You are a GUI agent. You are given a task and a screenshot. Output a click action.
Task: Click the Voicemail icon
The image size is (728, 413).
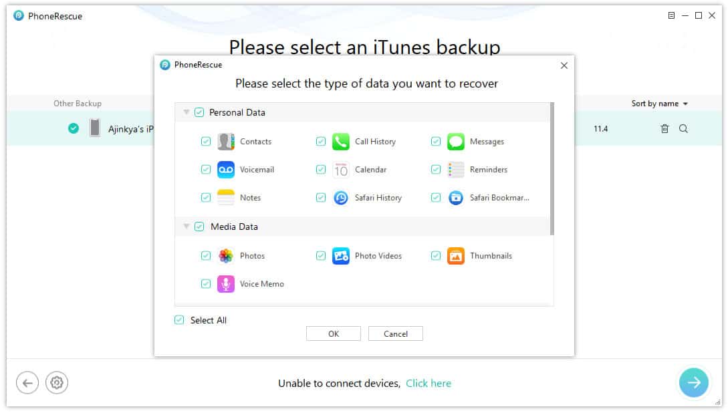click(226, 169)
